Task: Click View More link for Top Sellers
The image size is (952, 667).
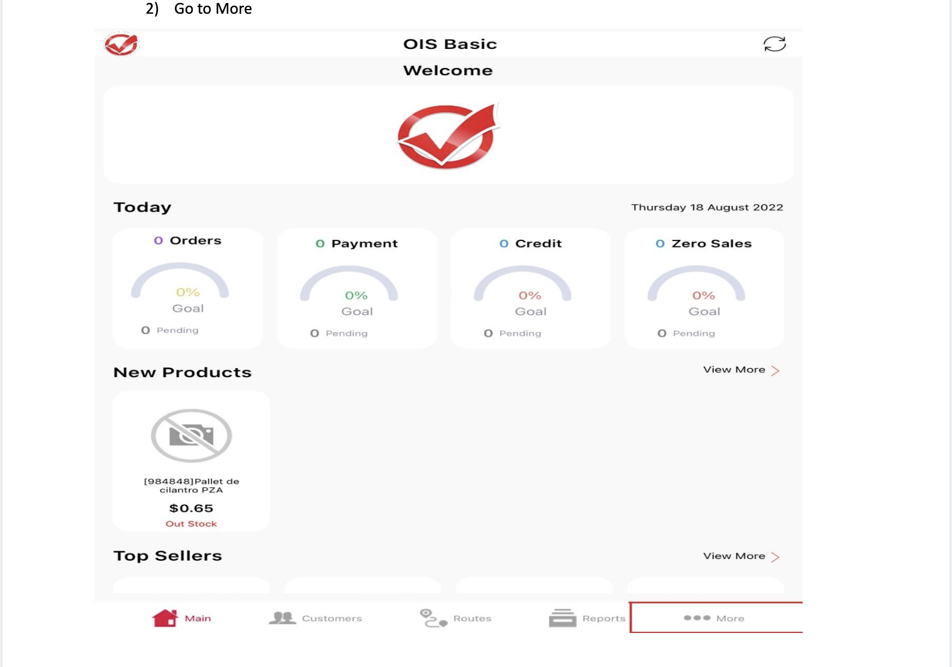Action: click(734, 556)
